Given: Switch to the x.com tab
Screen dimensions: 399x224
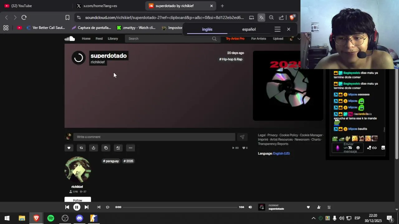Looking at the screenshot, I should pyautogui.click(x=109, y=6).
